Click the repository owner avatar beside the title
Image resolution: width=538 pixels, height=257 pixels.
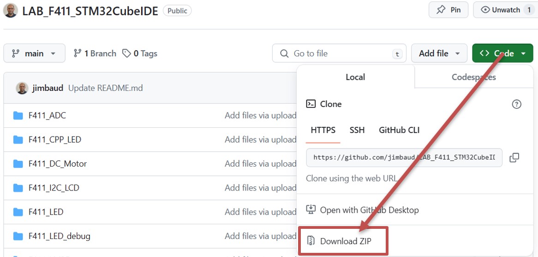coord(11,11)
